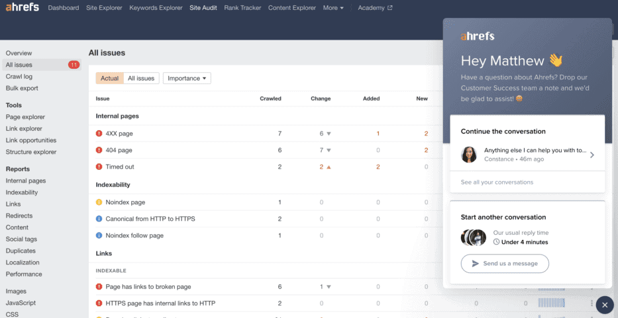Click the three-dot menu on the HTTPS internal links row
The height and width of the screenshot is (318, 618).
pyautogui.click(x=592, y=303)
